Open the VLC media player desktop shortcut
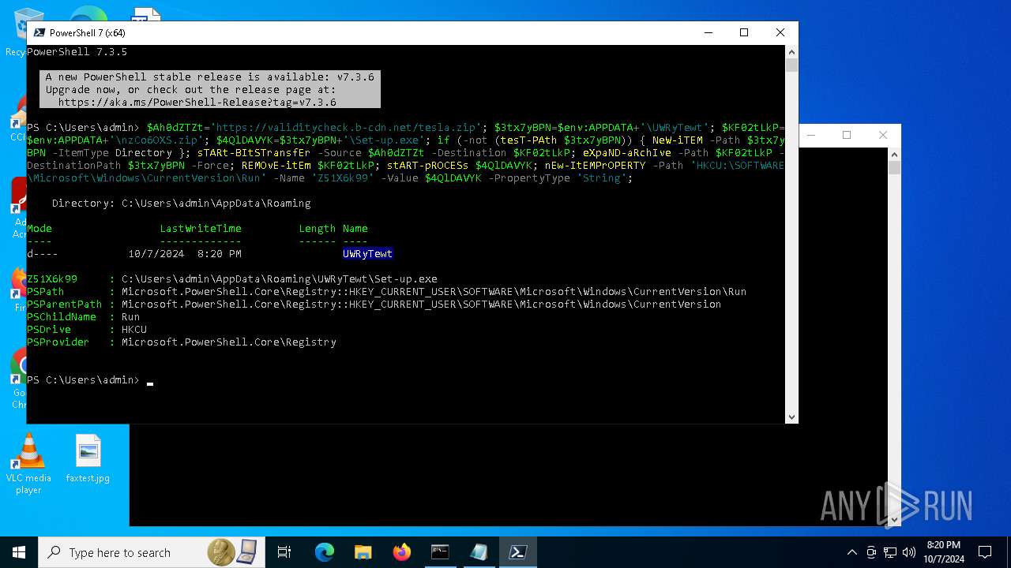This screenshot has width=1011, height=568. coord(28,464)
